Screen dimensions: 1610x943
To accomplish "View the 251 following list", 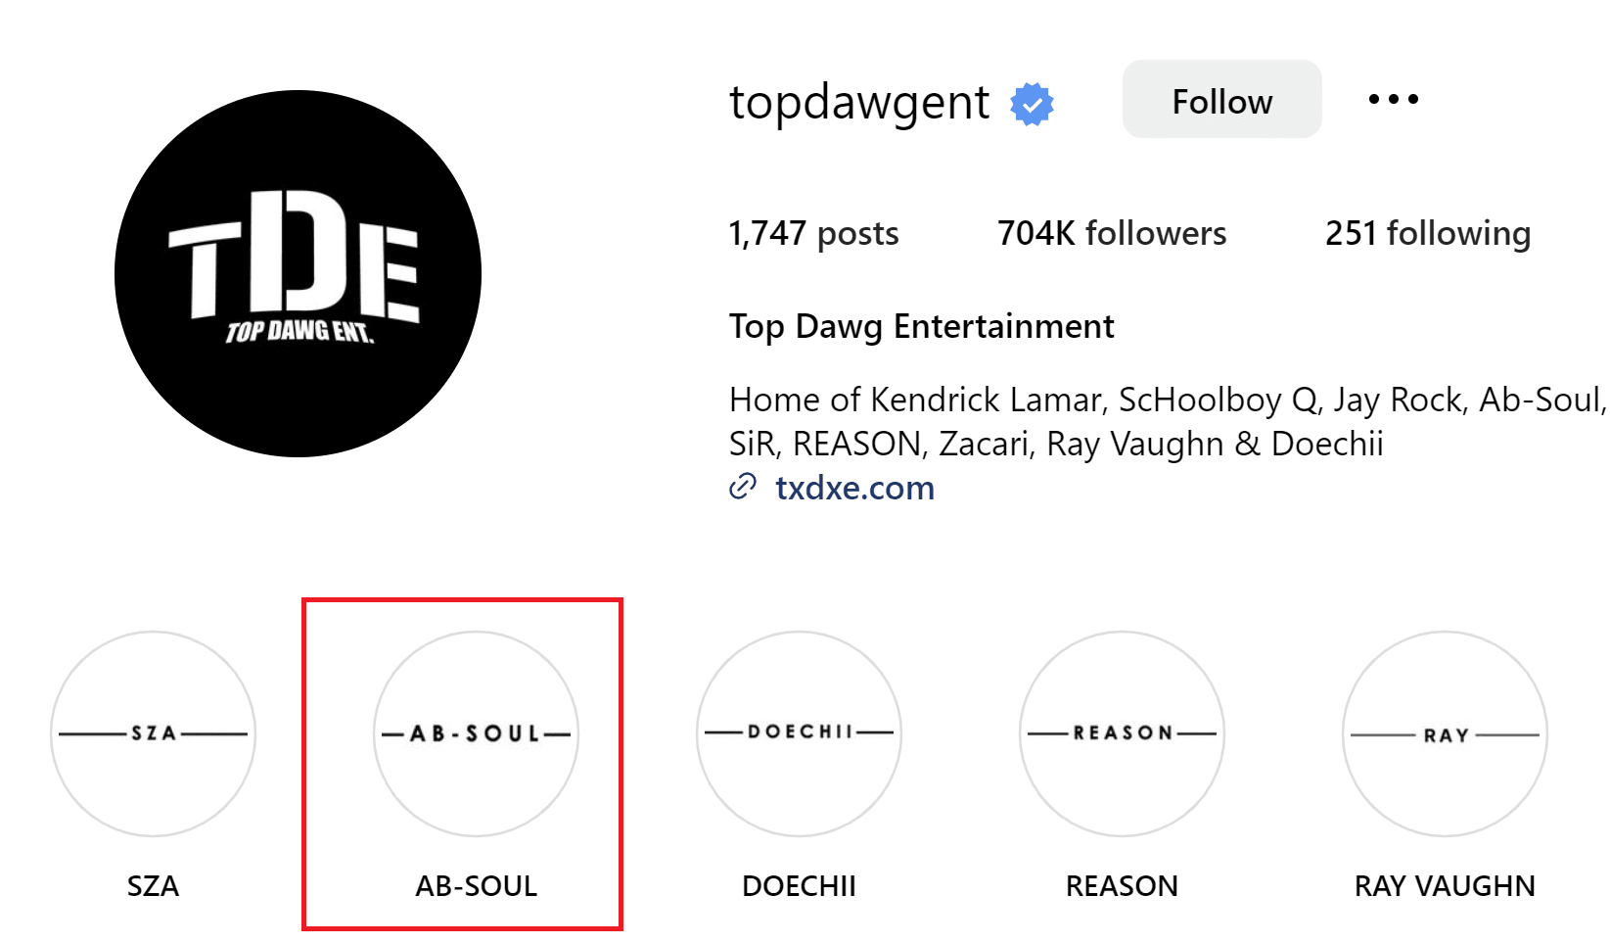I will [1428, 233].
